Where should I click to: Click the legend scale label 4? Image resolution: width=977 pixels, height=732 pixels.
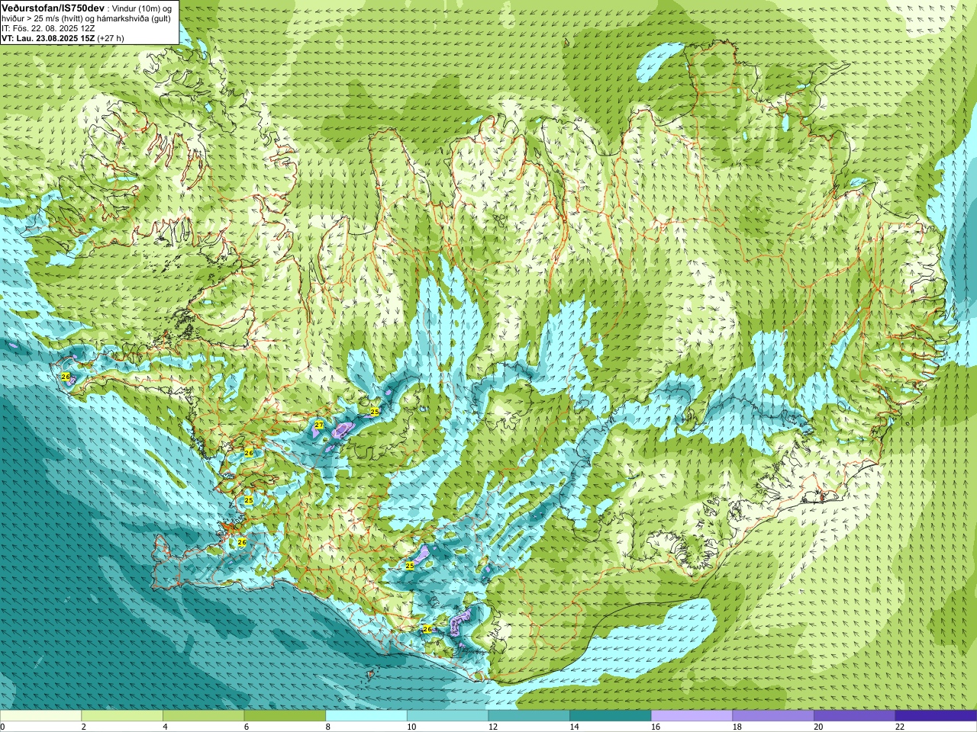165,727
